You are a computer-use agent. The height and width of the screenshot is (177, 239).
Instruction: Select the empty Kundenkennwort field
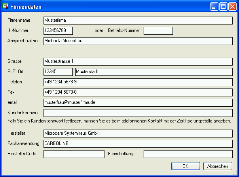point(138,113)
